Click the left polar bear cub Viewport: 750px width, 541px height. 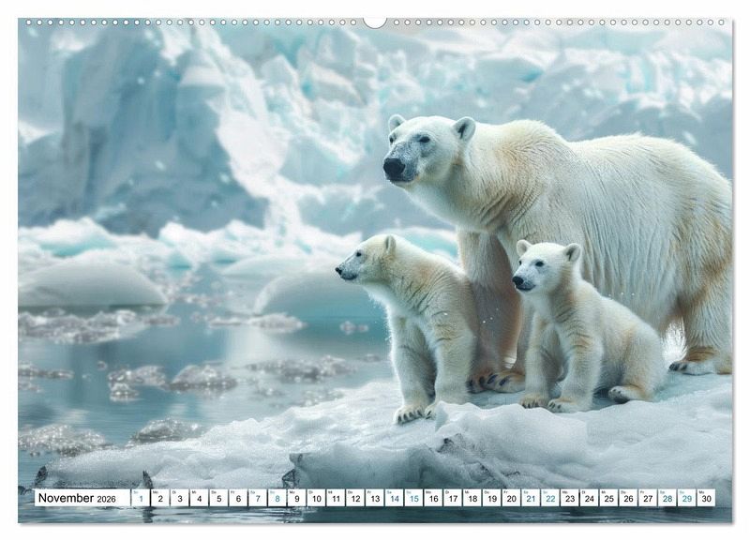(x=412, y=319)
